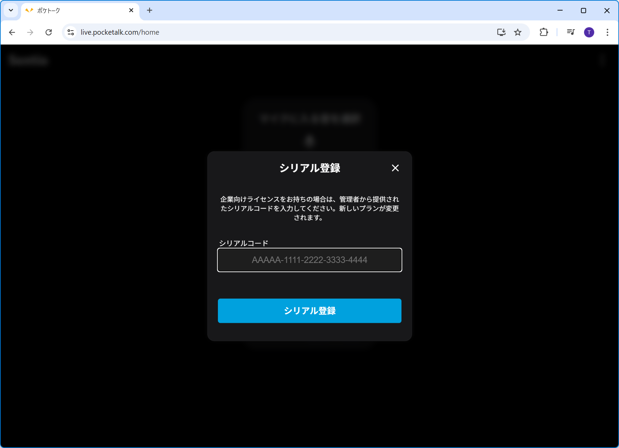Open media controls icon
Screen dimensions: 619x448
click(x=571, y=32)
